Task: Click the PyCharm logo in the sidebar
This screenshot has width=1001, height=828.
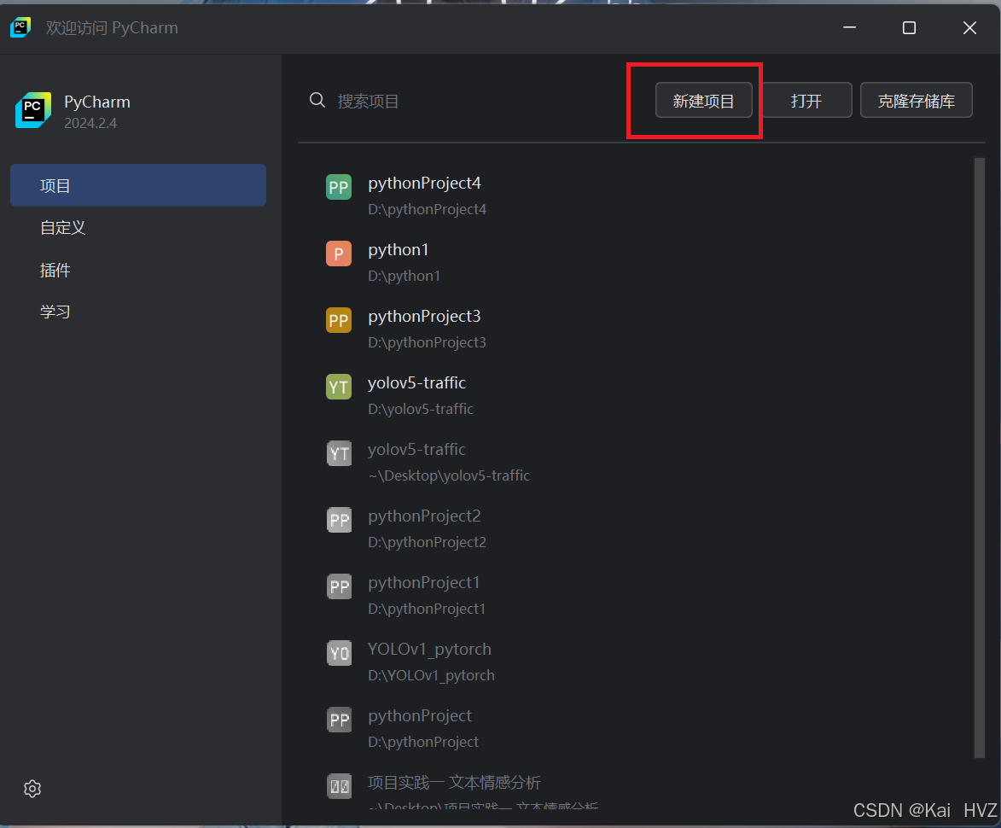Action: (33, 110)
